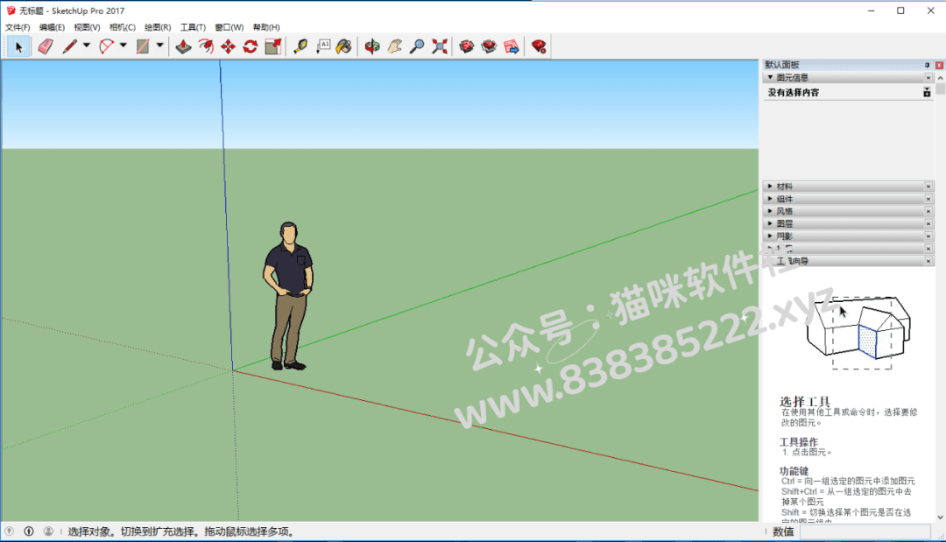The image size is (946, 542).
Task: Close the 图层 panel
Action: tap(928, 223)
